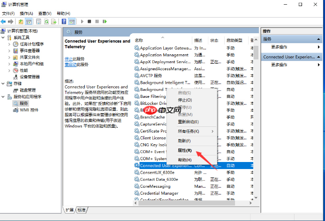Collapse the 服务 section in Actions pane

point(318,39)
